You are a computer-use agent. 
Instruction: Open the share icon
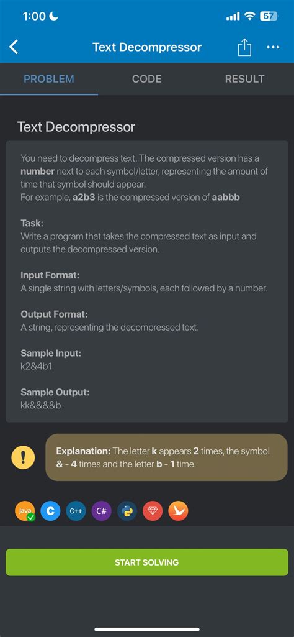point(244,47)
